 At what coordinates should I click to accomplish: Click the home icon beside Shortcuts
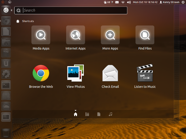(18, 21)
